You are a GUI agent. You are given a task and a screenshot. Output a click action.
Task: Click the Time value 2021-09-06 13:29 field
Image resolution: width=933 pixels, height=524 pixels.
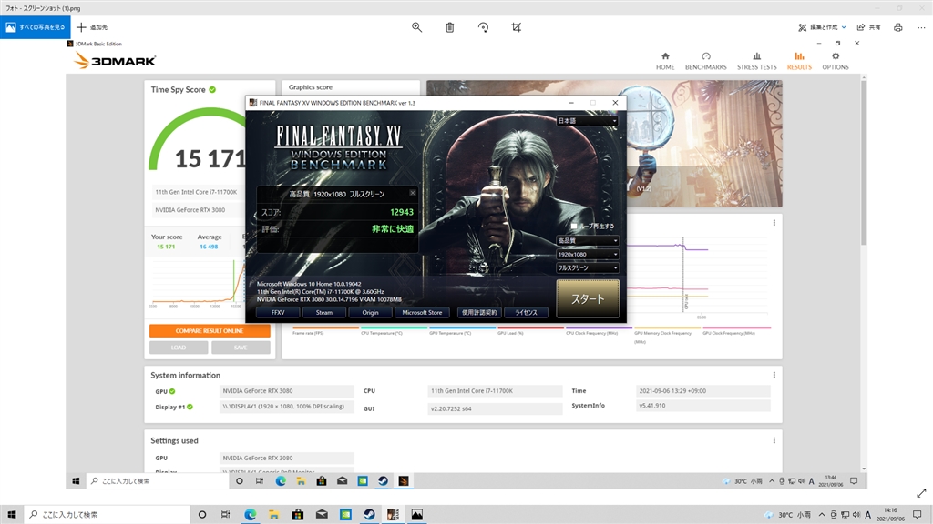[x=702, y=391]
